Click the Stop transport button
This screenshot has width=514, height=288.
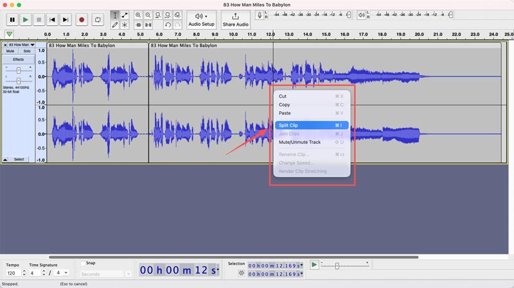[x=39, y=20]
